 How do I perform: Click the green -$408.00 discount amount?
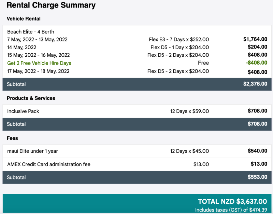(257, 63)
